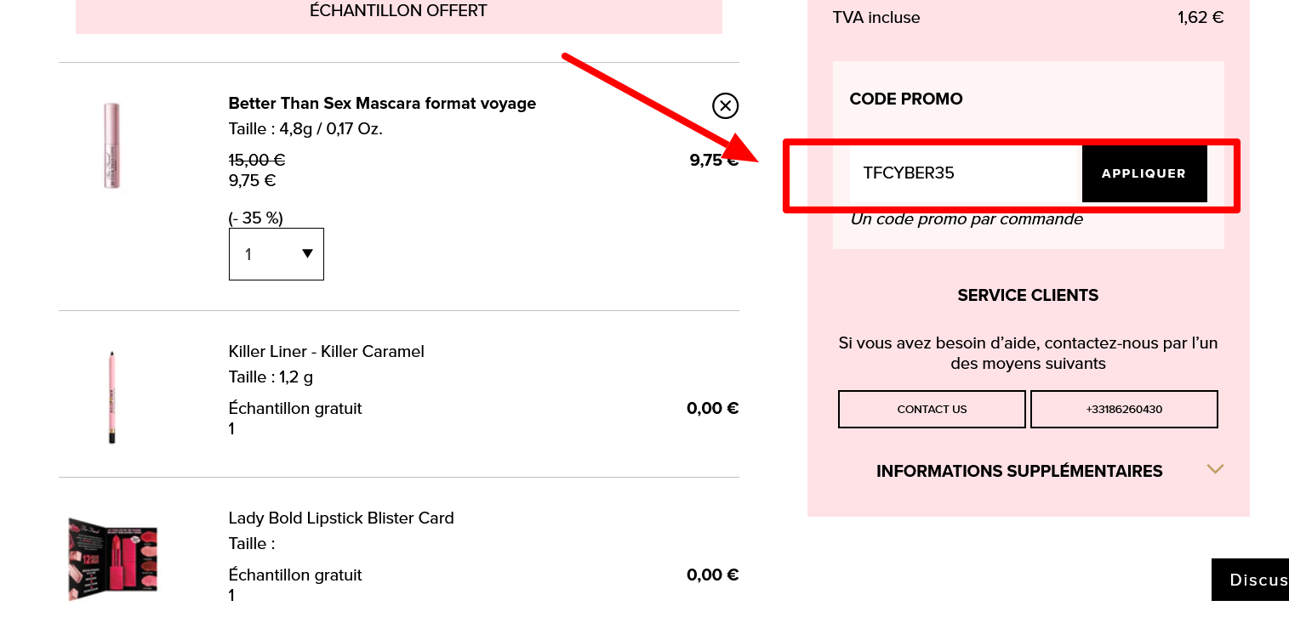The width and height of the screenshot is (1289, 640).
Task: Click the Lady Bold Lipstick Blister Card title
Action: coord(341,518)
